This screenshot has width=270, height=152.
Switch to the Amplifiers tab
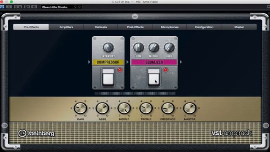(66, 27)
